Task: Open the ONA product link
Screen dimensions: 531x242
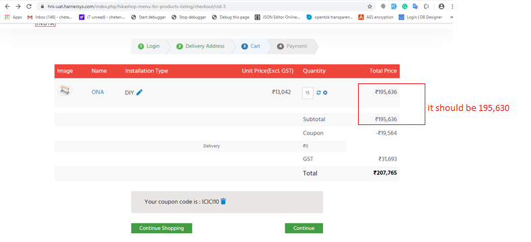Action: (x=98, y=92)
